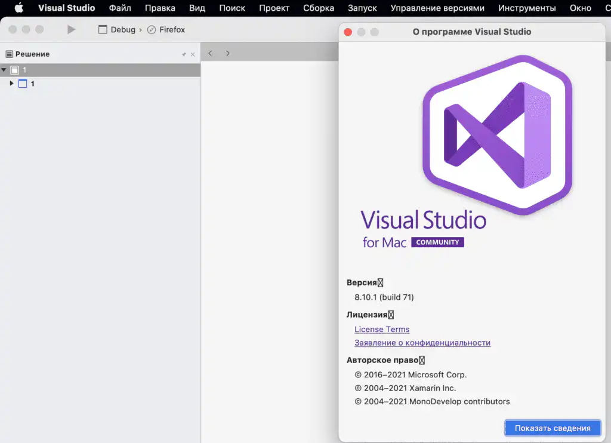Click the Solution pad icon next to Решение
This screenshot has width=611, height=443.
(10, 54)
